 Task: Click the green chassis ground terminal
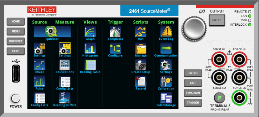point(239,98)
